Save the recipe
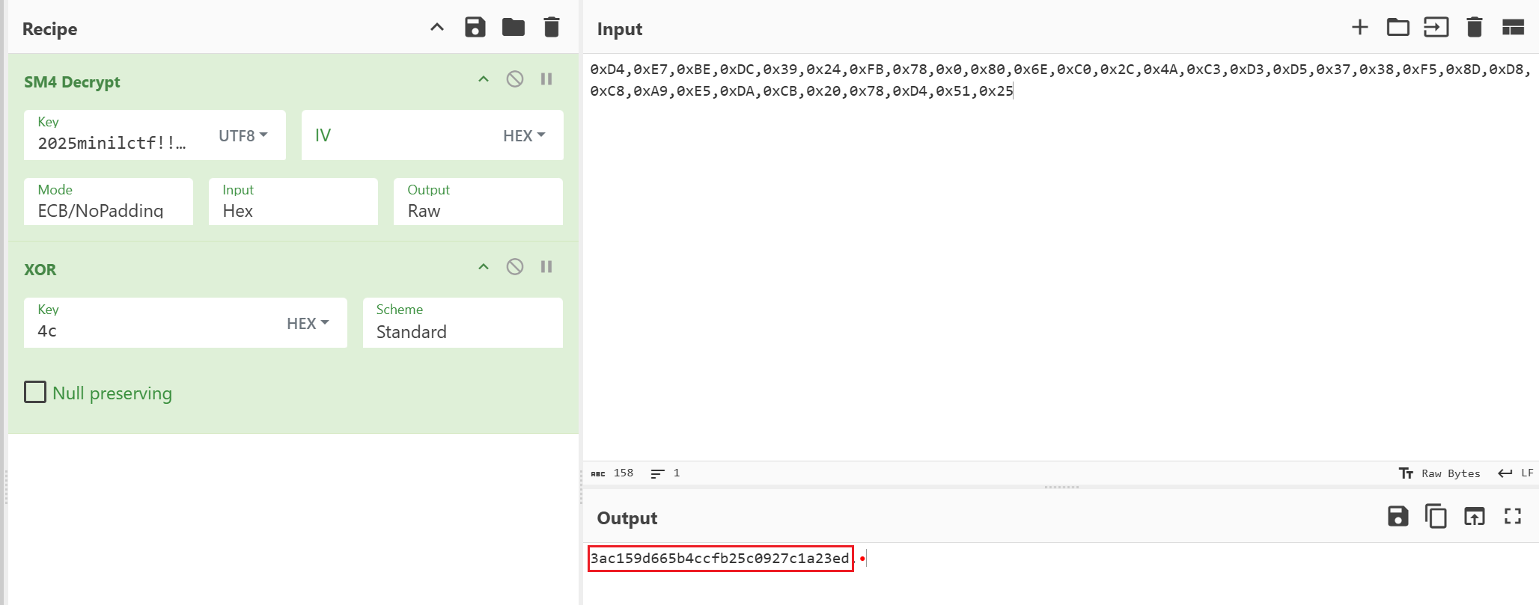The width and height of the screenshot is (1539, 605). tap(475, 28)
